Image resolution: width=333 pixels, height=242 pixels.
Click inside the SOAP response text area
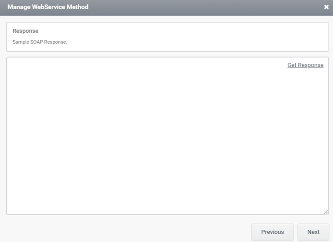pos(168,136)
